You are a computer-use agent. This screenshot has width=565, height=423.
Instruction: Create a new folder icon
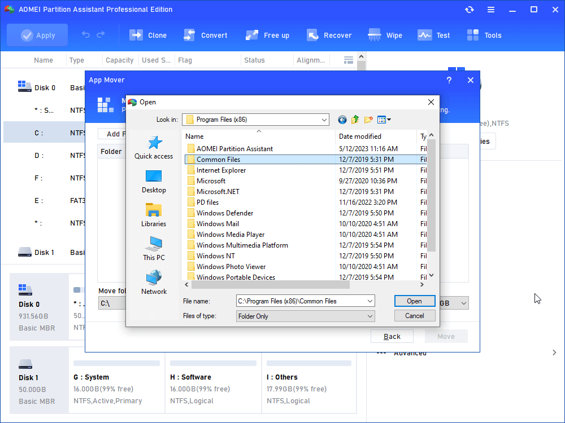[368, 120]
